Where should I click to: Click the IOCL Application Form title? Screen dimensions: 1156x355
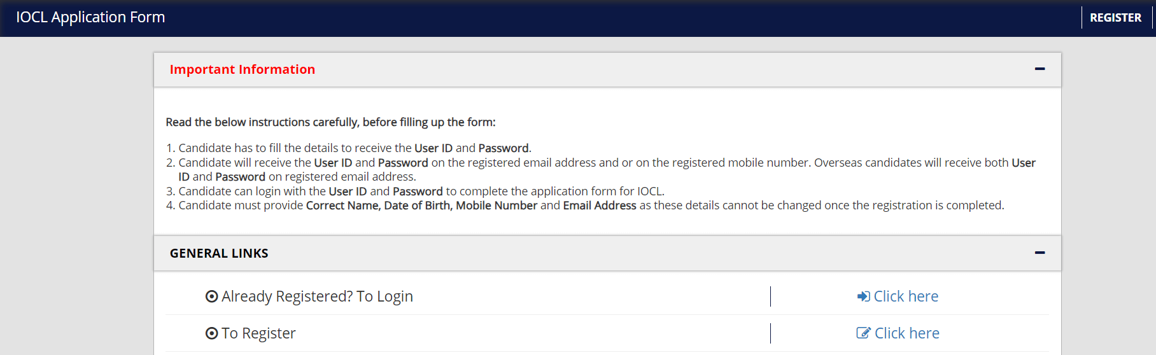click(x=90, y=17)
